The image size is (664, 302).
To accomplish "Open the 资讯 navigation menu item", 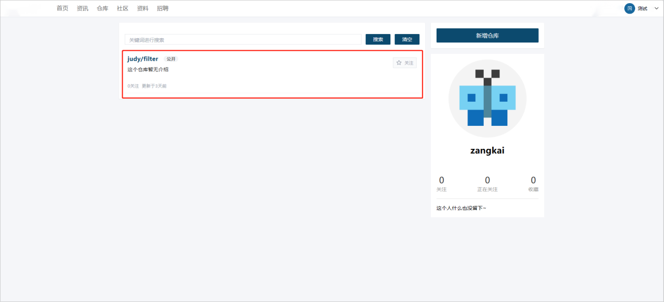I will 82,8.
